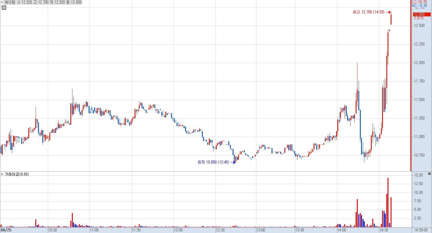Click the 13:00 time axis label
Screen dimensions: 432x233
pos(261,231)
